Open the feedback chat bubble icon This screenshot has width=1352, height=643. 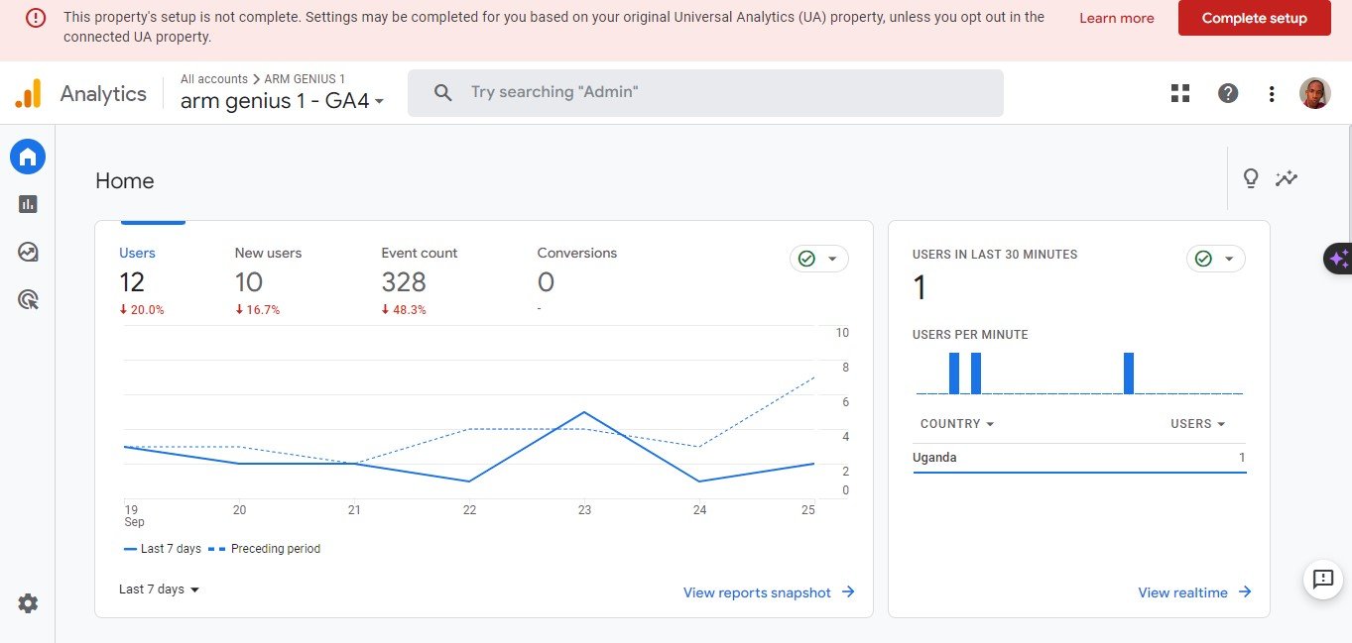point(1323,580)
